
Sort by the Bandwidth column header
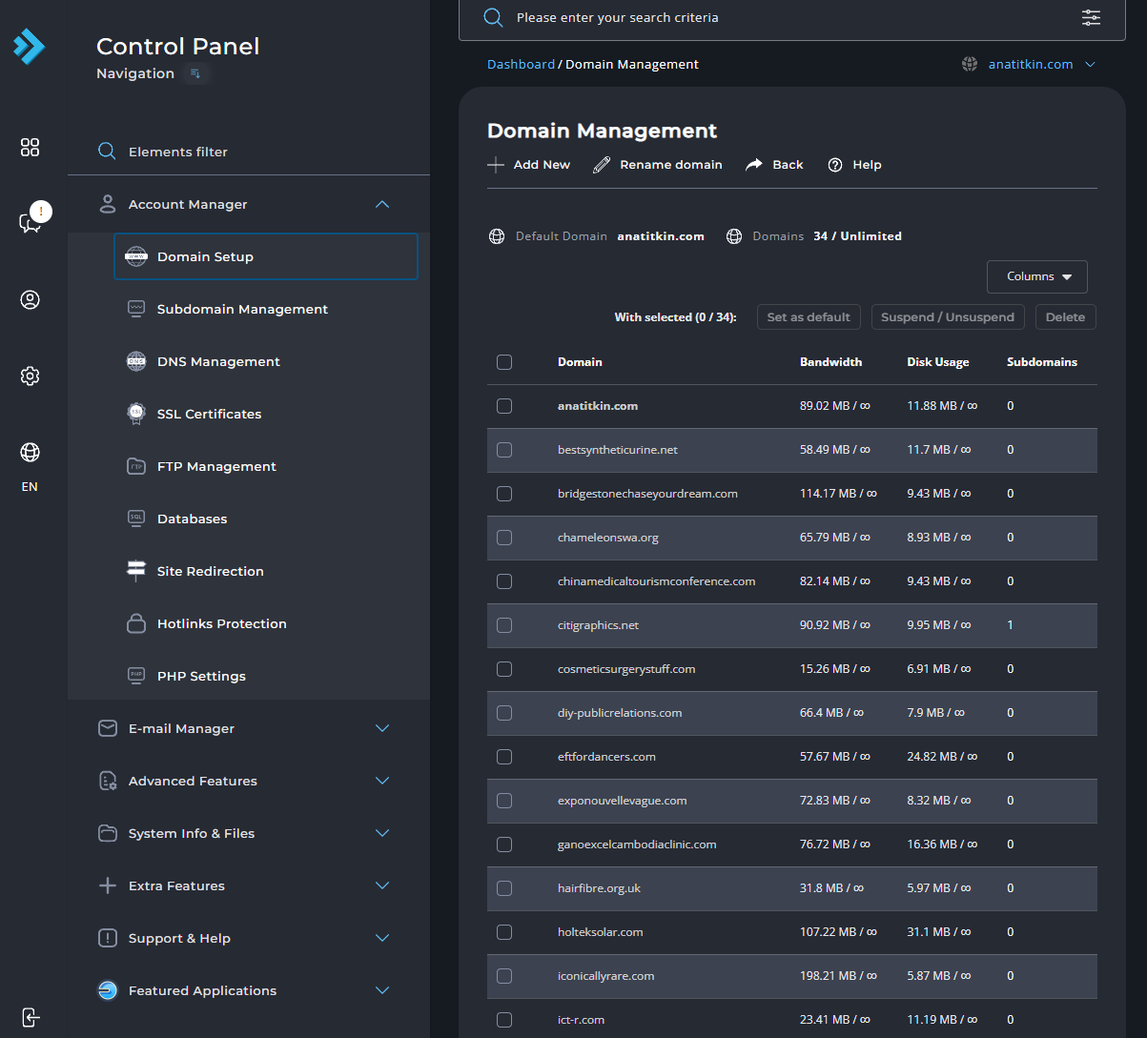click(830, 362)
